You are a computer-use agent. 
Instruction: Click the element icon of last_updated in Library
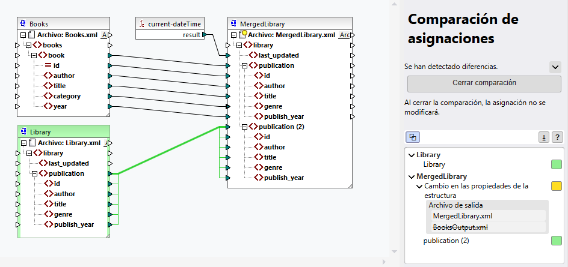tap(43, 163)
